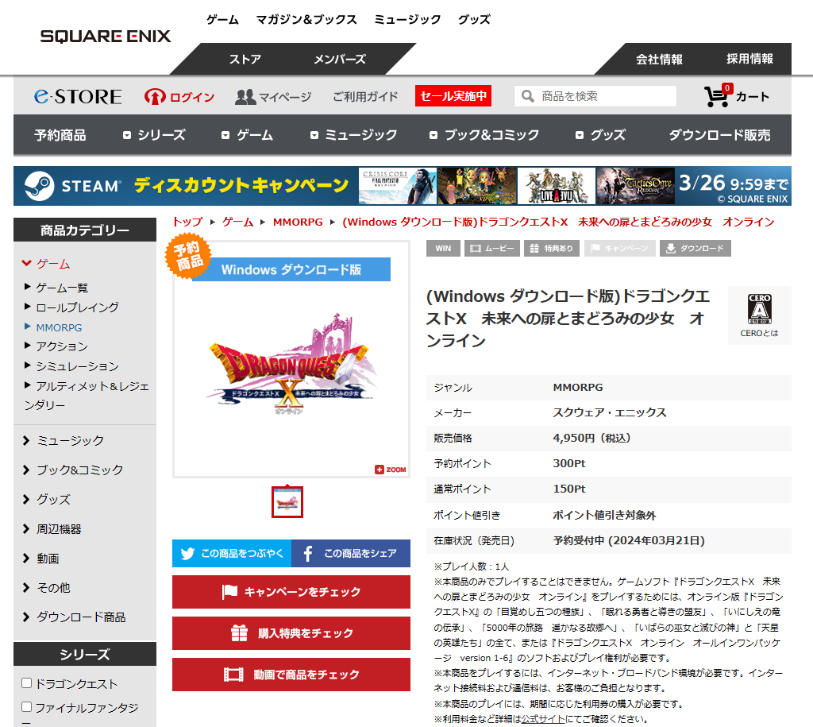Open シミュレーション in sidebar
The image size is (813, 727).
(77, 366)
